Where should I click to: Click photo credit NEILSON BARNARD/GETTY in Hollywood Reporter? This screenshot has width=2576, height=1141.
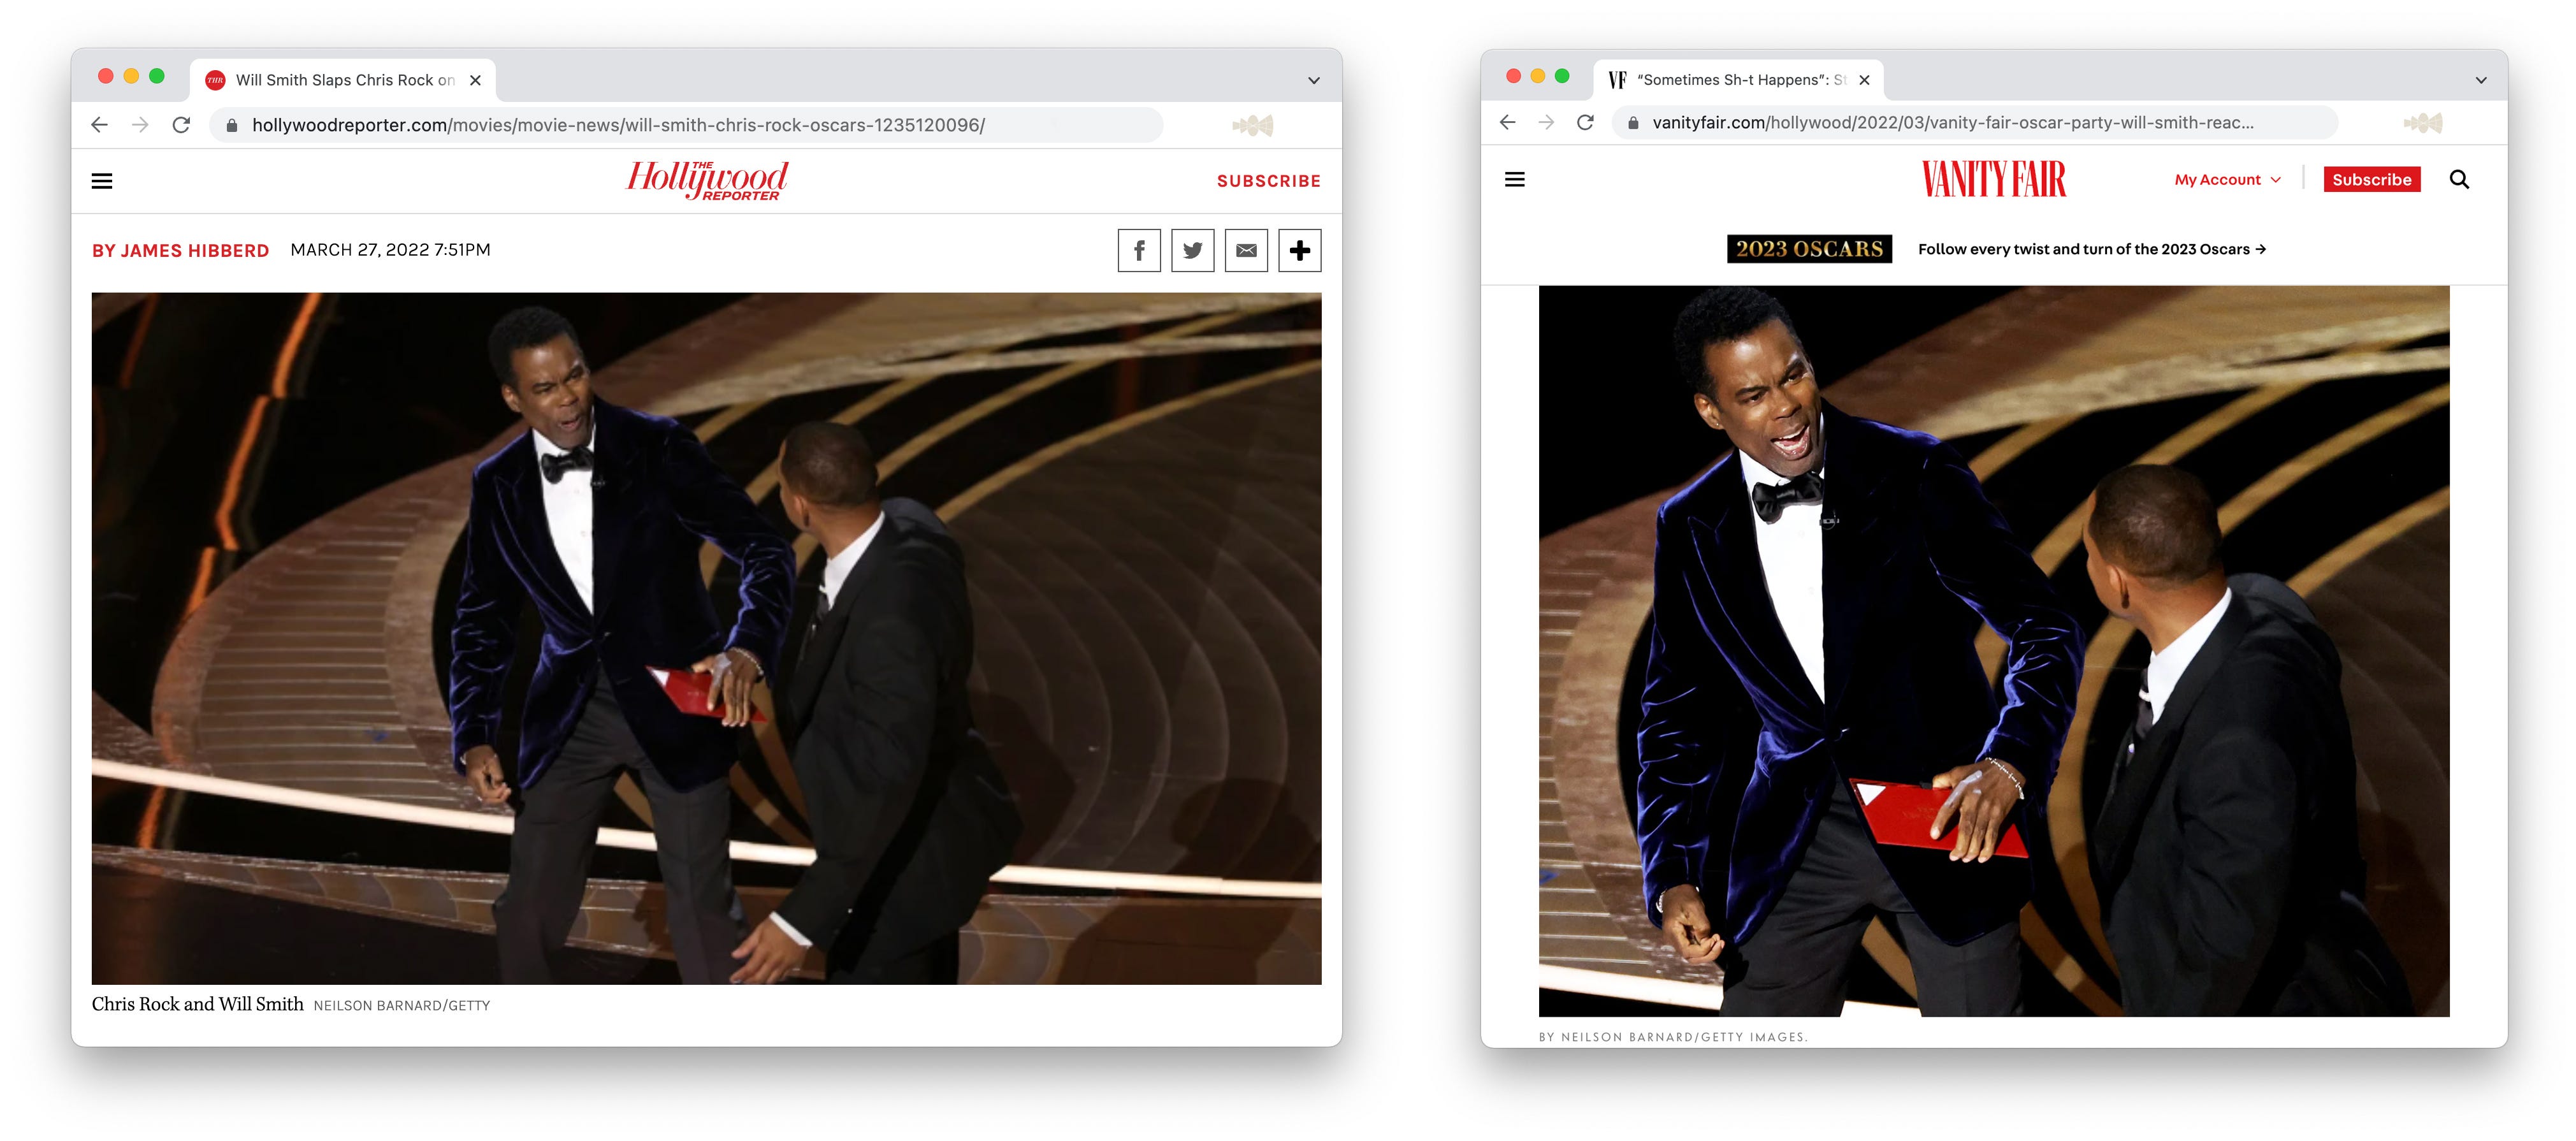[x=402, y=1006]
